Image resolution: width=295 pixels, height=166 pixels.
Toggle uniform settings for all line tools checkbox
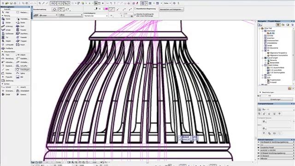pyautogui.click(x=135, y=14)
